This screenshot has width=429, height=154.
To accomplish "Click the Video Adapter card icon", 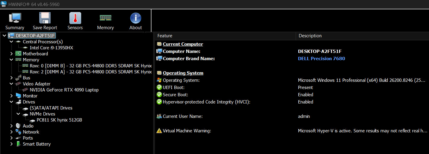I will coord(18,84).
